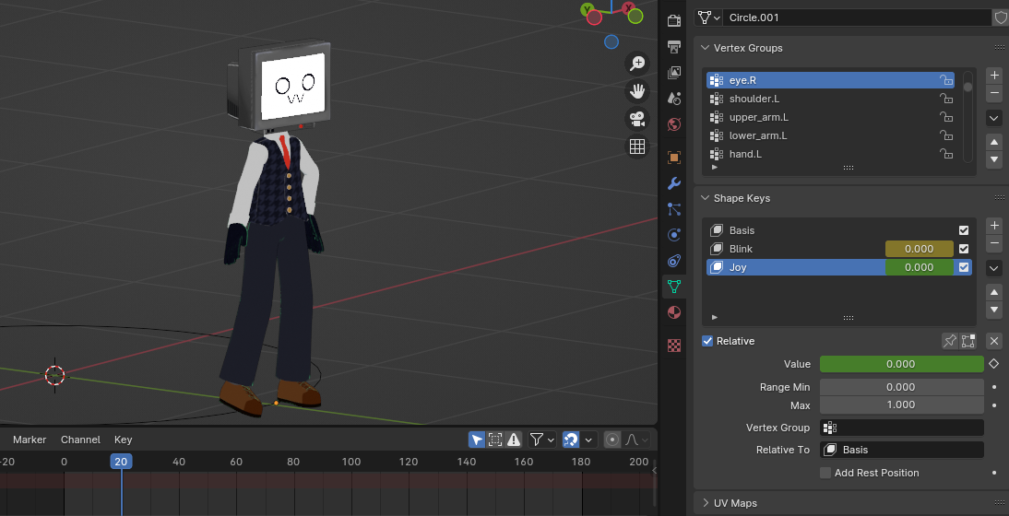Click the blue Z axis gizmo circle
1009x516 pixels.
611,41
